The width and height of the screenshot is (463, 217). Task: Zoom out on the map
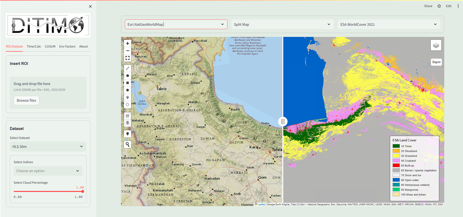(128, 50)
